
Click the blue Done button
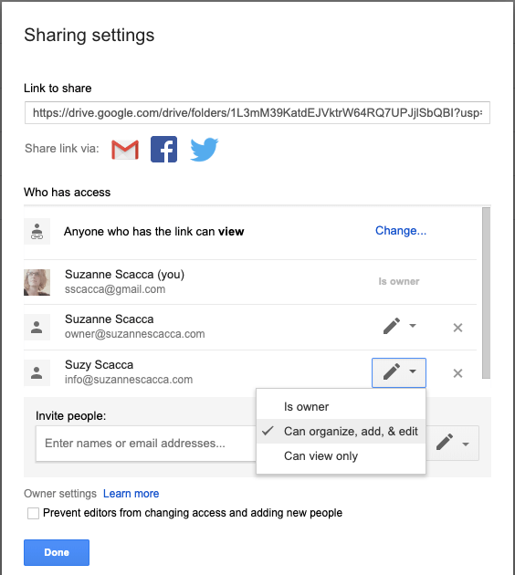57,552
